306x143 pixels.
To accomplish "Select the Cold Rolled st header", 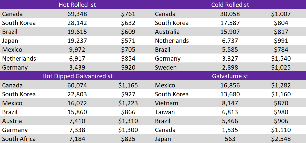I will (230, 5).
